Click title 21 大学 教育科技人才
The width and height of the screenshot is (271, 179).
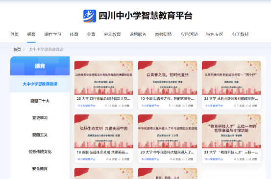(x=231, y=152)
